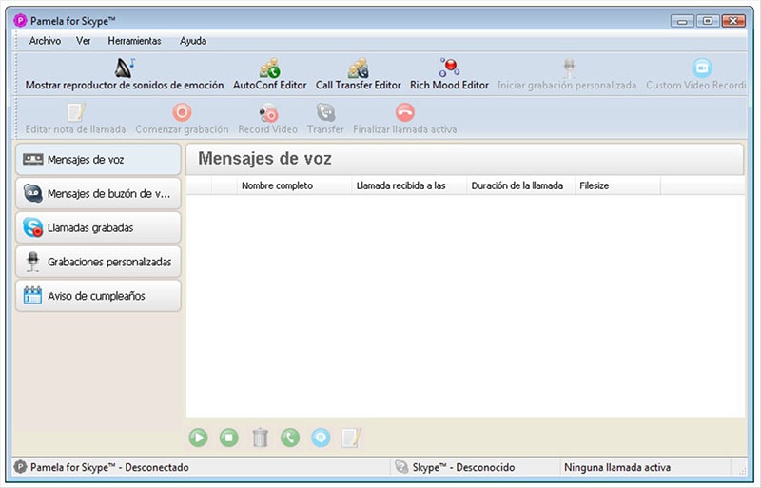Send chat message with blue bubble icon
This screenshot has height=488, width=761.
[x=321, y=438]
